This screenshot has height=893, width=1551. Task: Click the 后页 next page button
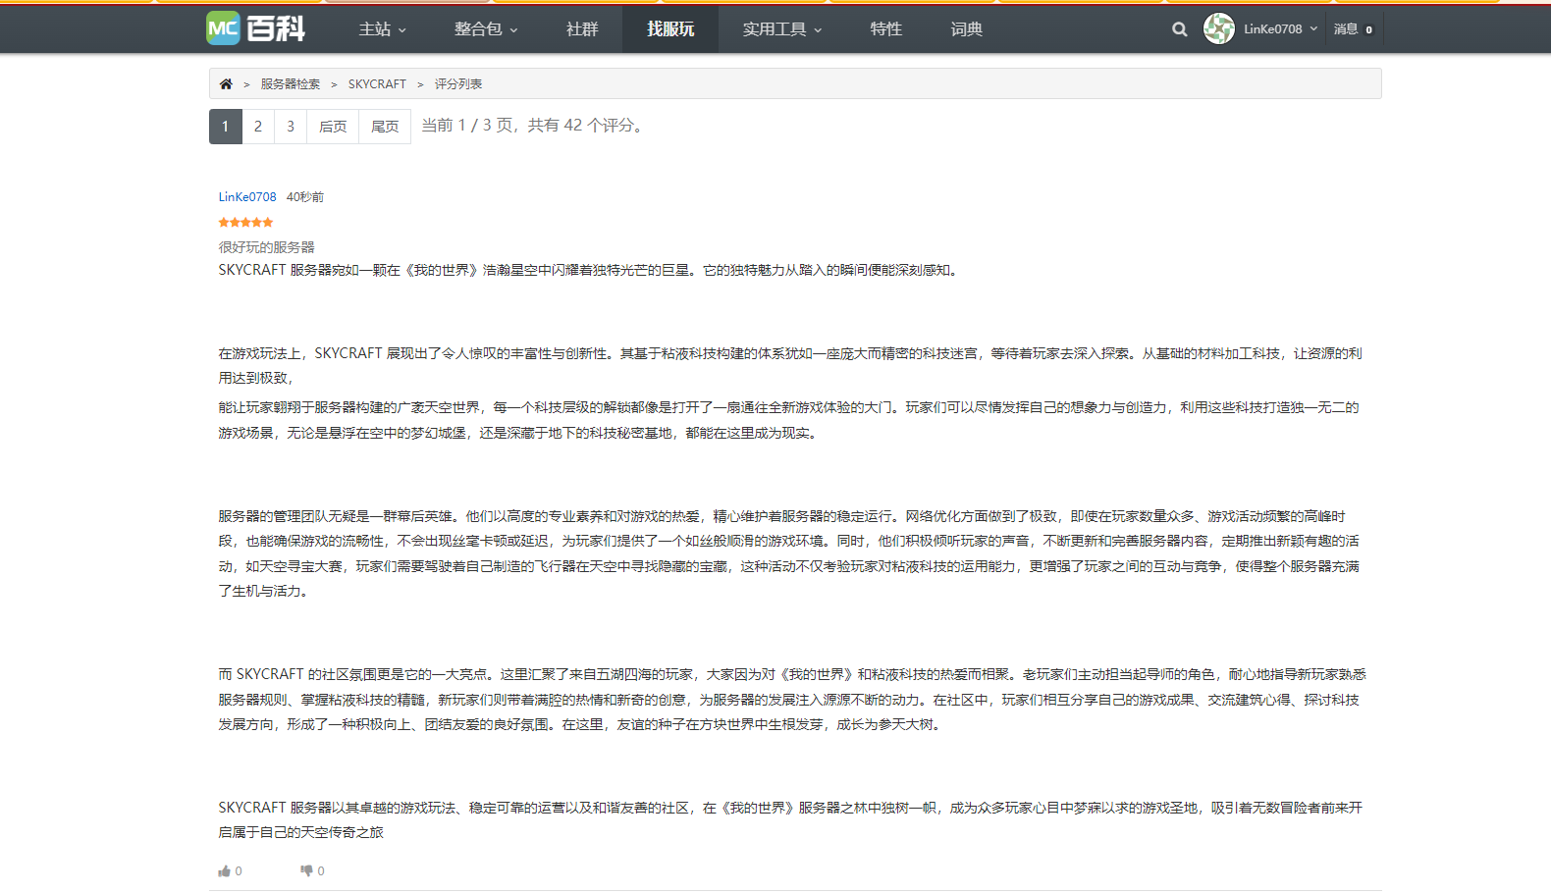(333, 127)
